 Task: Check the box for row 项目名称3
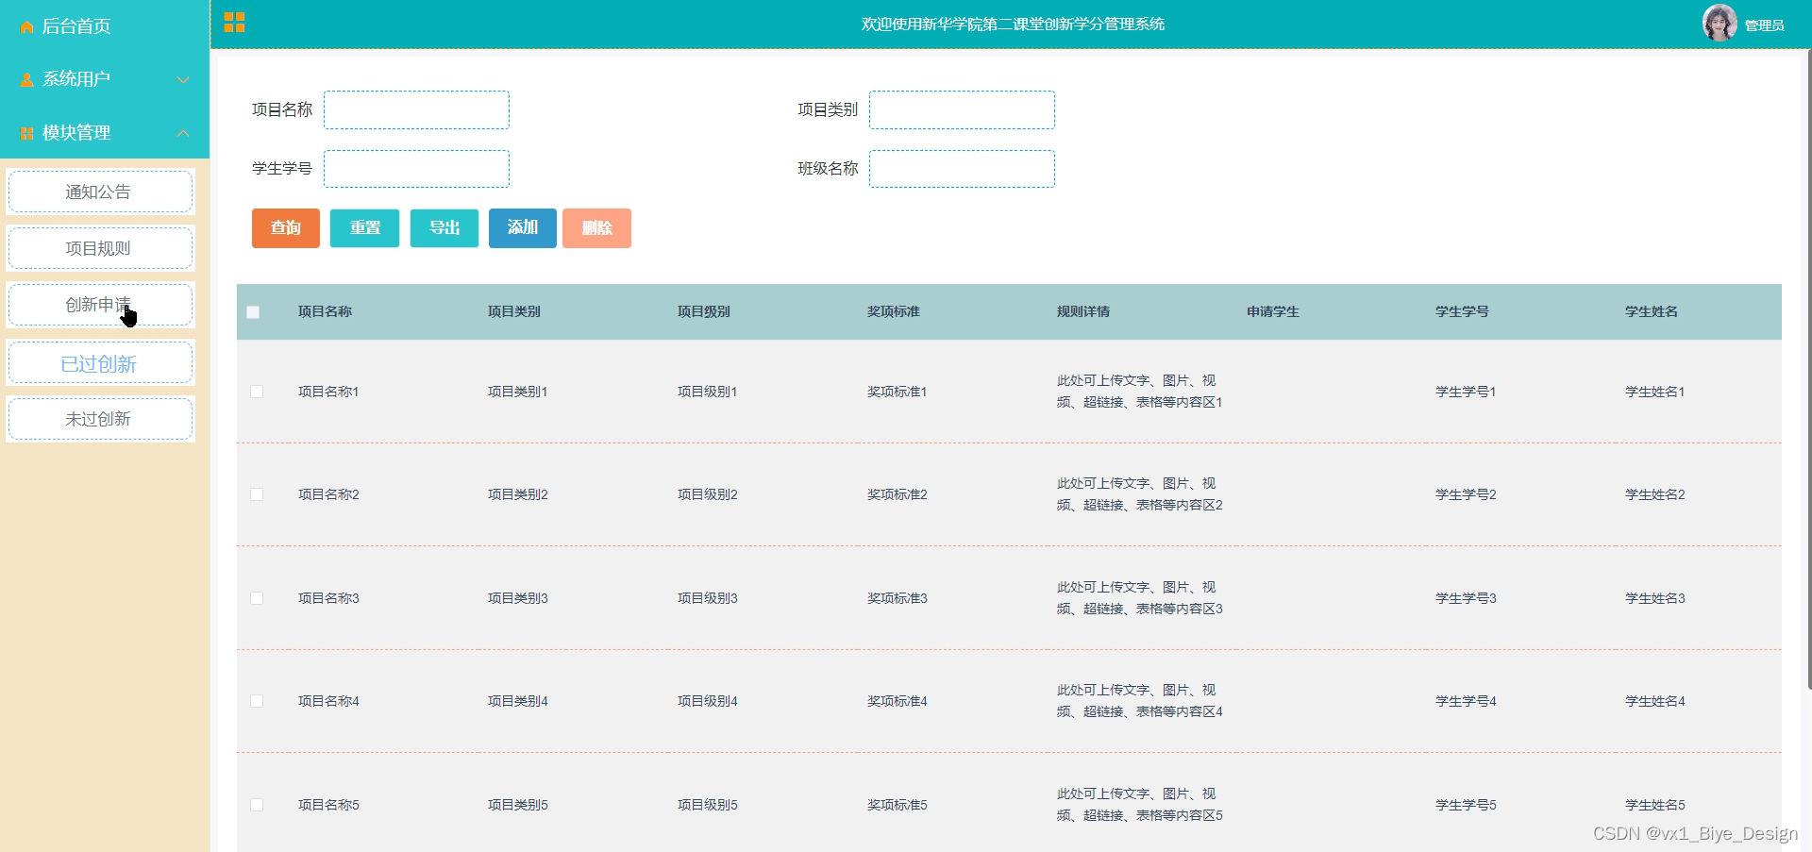[257, 598]
